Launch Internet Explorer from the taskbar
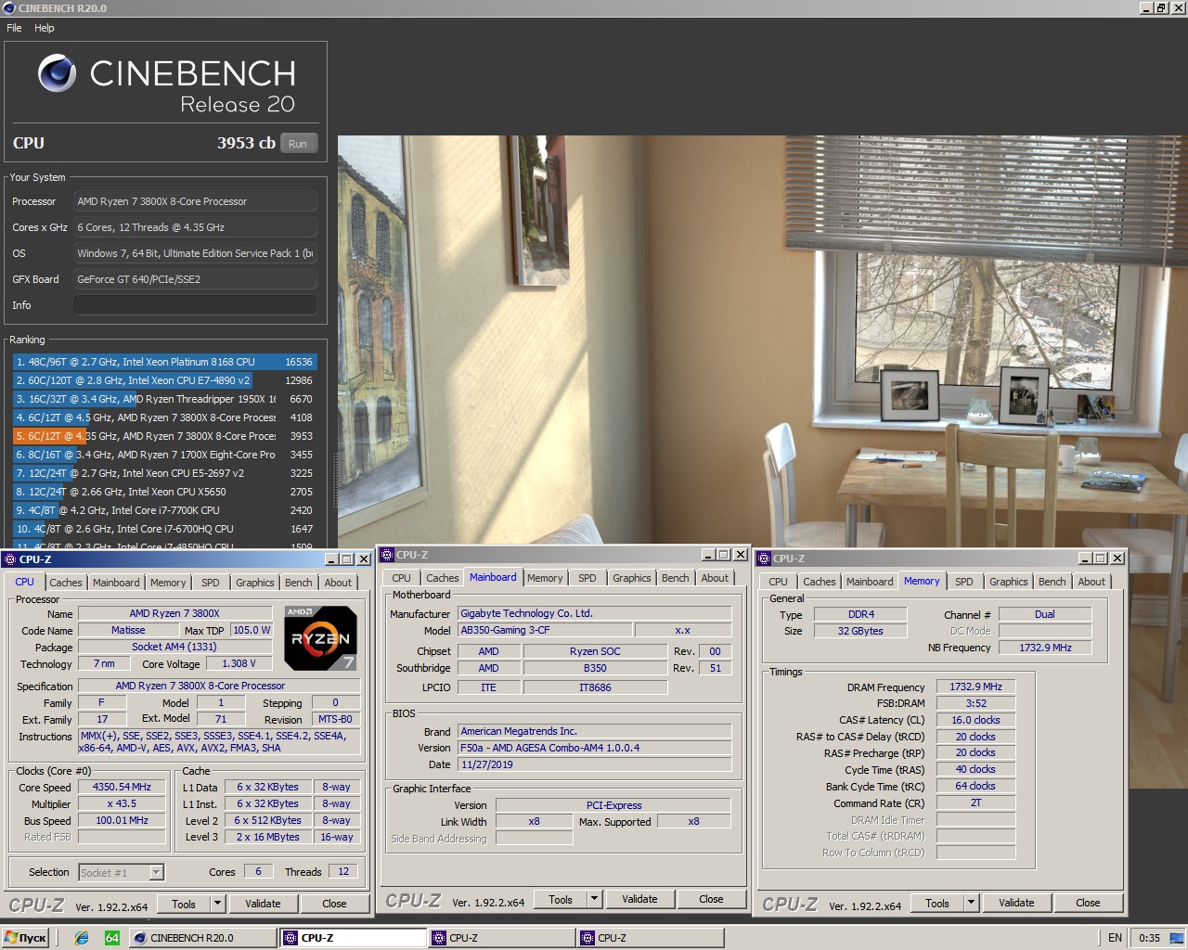1188x950 pixels. (82, 938)
